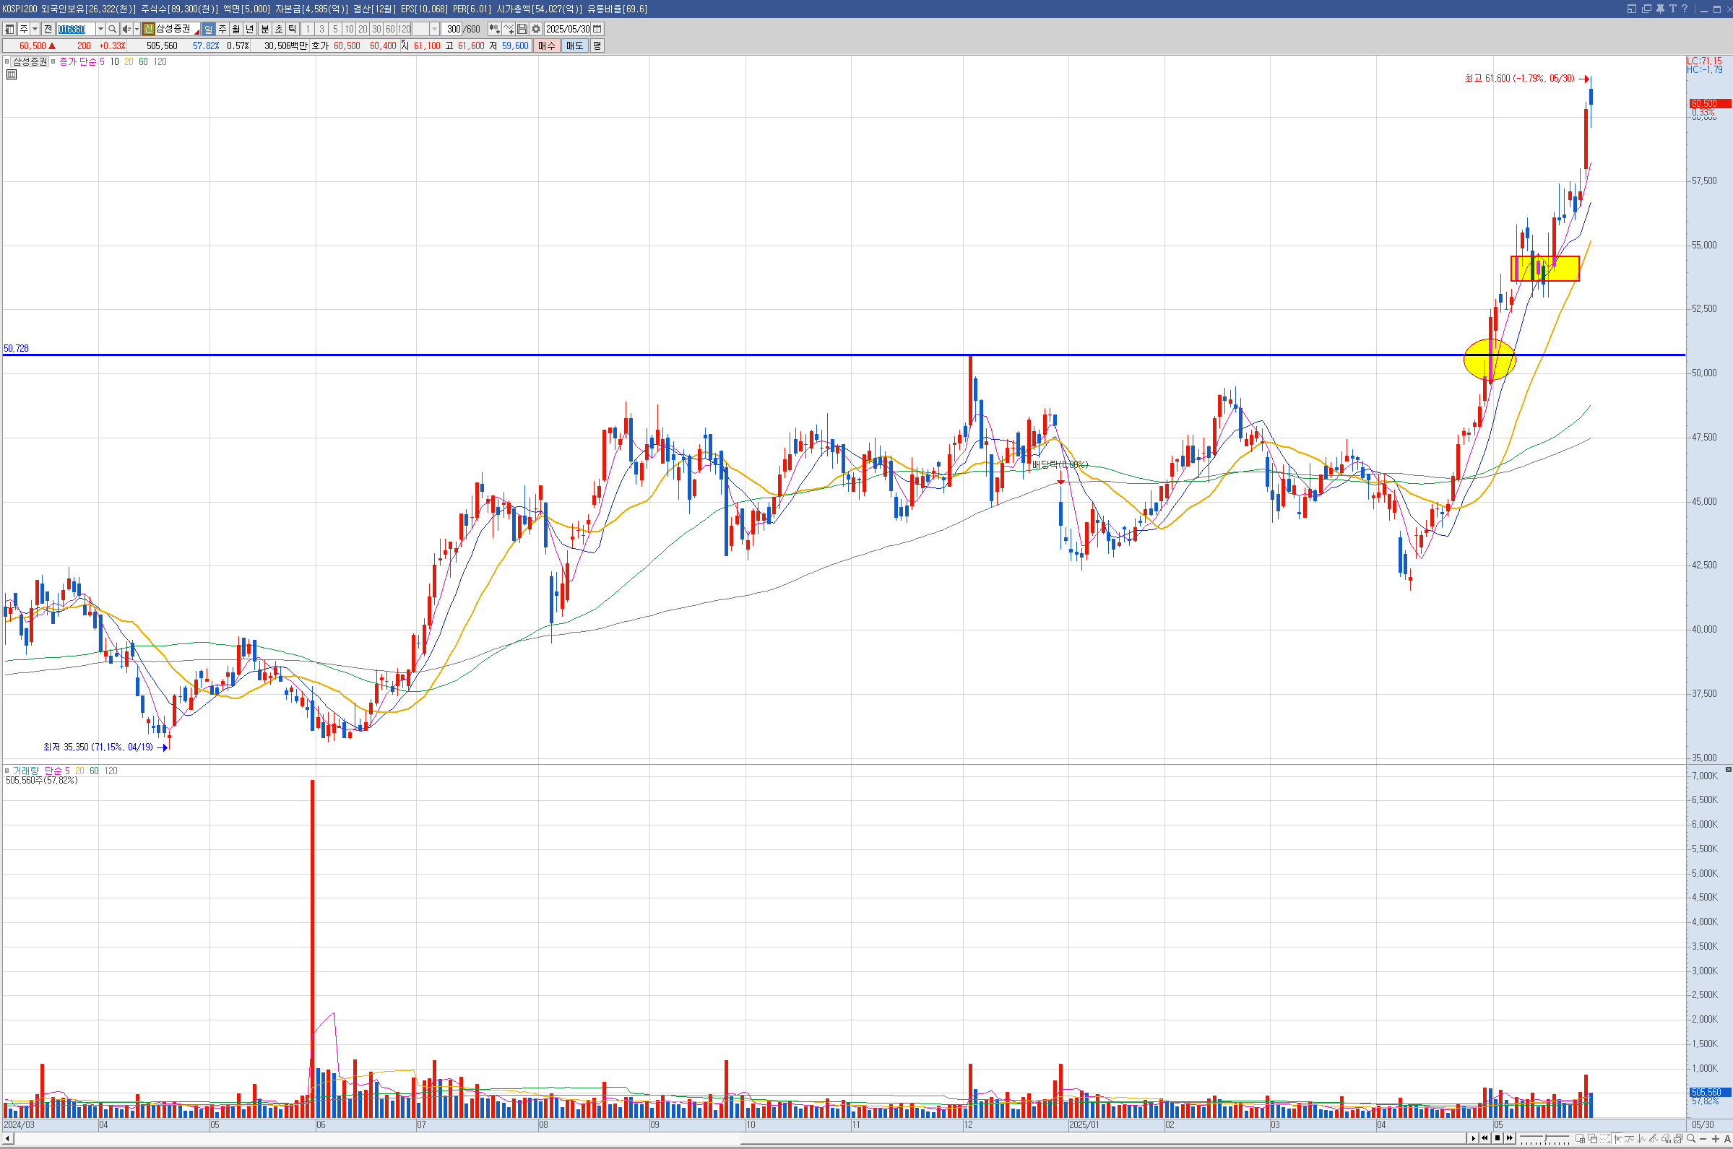Expand the 주 market type dropdown
This screenshot has height=1149, width=1733.
[x=35, y=30]
